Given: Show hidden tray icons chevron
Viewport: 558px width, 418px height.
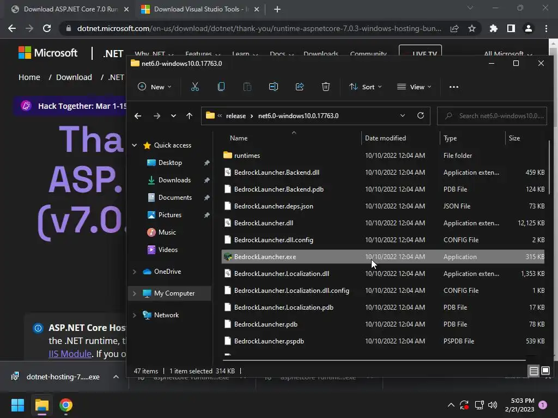Looking at the screenshot, I should (451, 405).
